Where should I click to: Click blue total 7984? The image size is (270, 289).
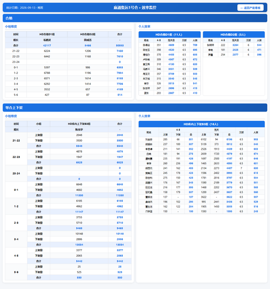click(119, 73)
